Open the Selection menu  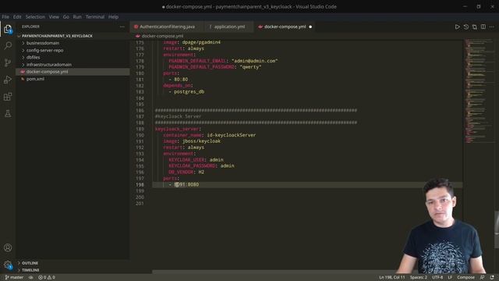tap(35, 17)
